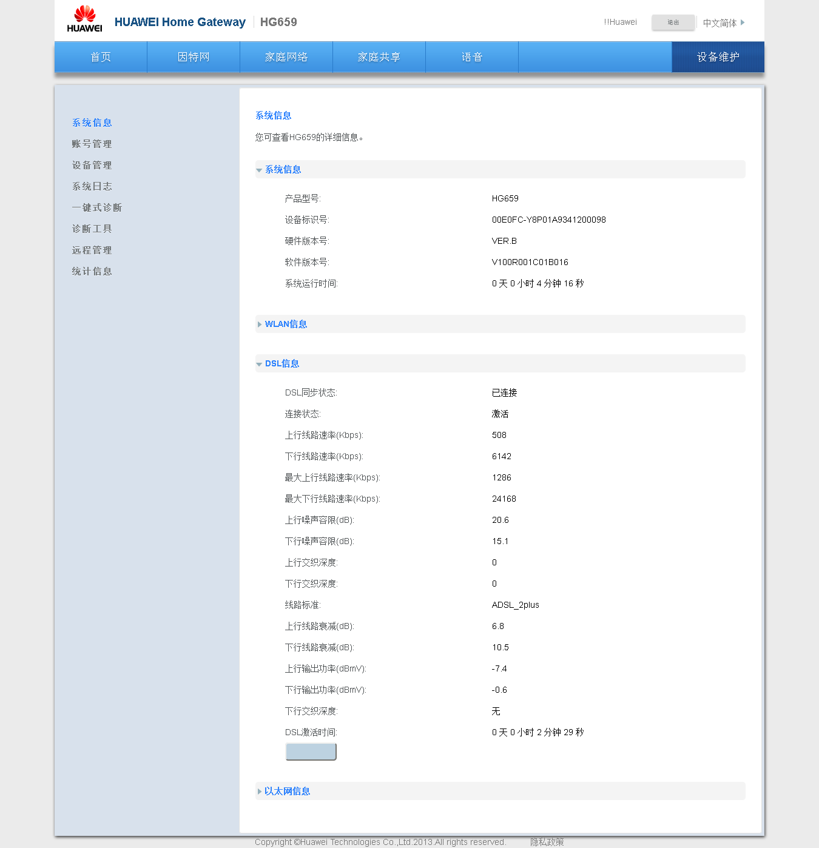Go to 设备管理 in the sidebar
This screenshot has width=819, height=848.
click(92, 165)
